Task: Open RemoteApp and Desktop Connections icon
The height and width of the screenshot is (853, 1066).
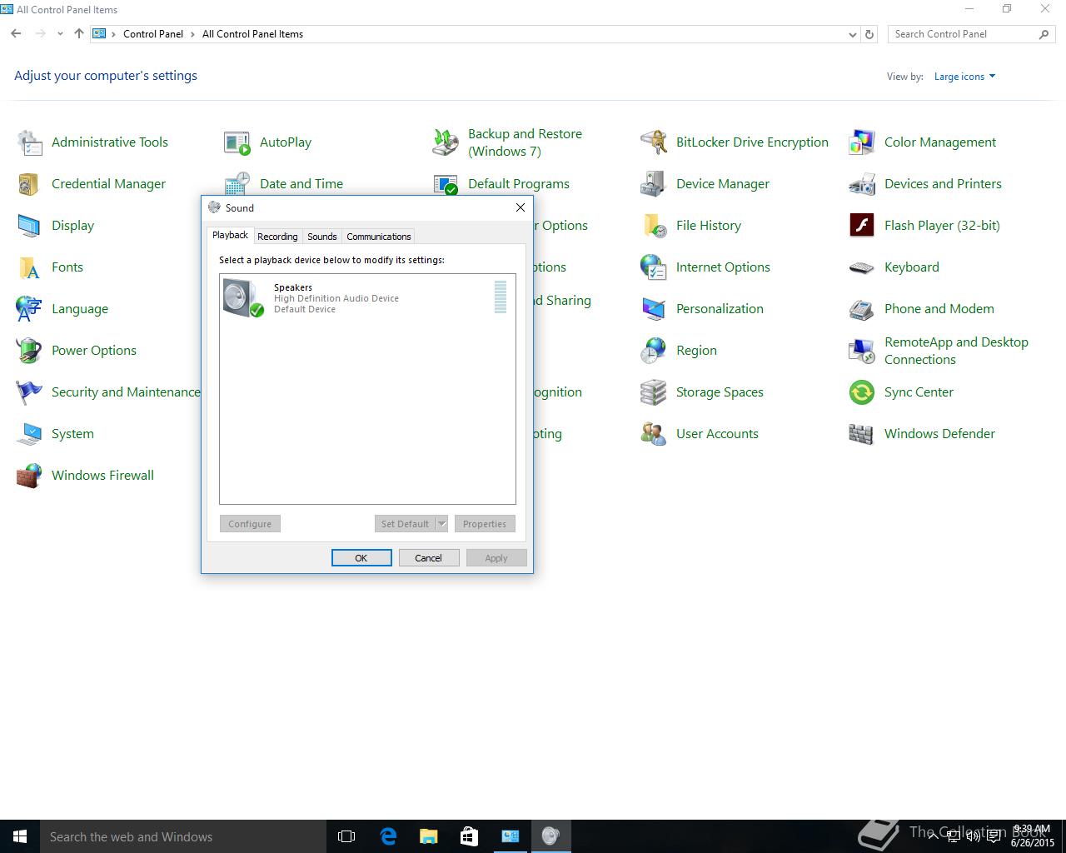Action: 862,351
